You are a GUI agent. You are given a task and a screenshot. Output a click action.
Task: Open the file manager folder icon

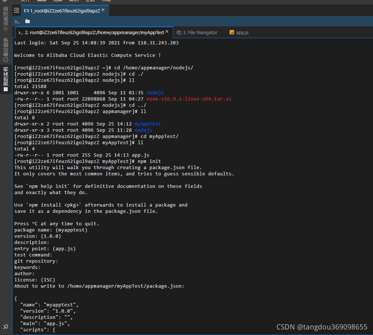coord(28,21)
